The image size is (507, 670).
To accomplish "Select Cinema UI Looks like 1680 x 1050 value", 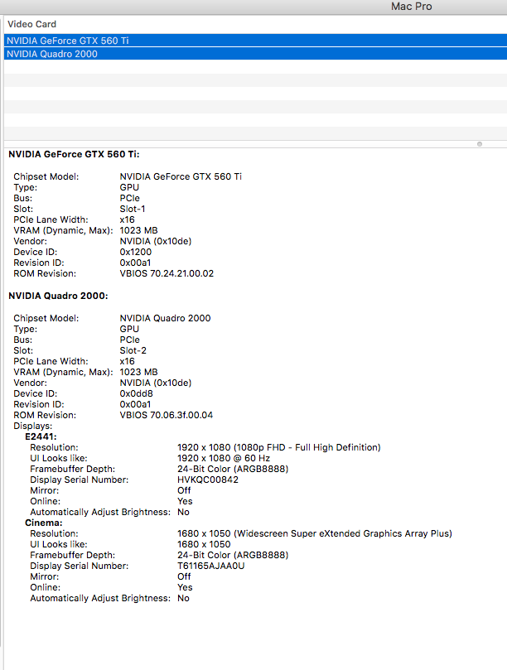I will 204,544.
